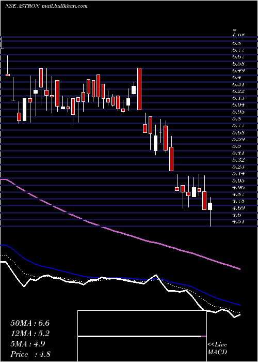Open the mail.bullkhan.com watermark link
258x362 pixels.
click(x=65, y=6)
